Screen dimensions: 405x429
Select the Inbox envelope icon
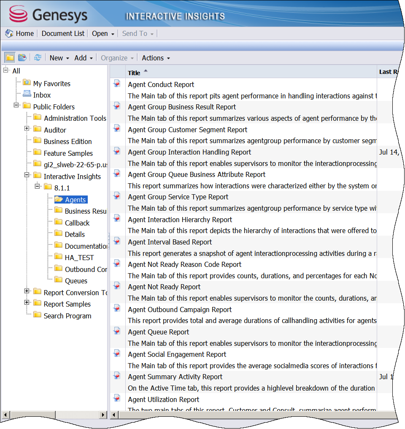coord(27,95)
